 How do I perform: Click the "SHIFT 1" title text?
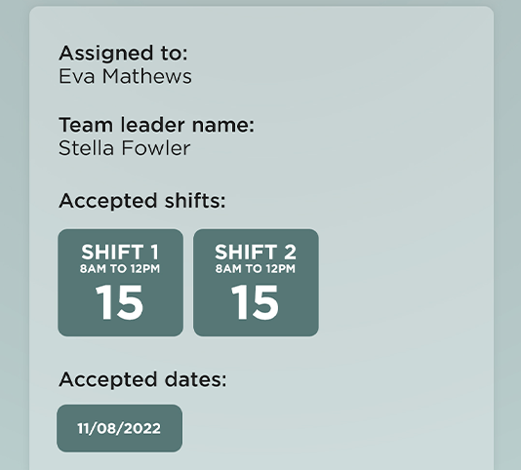[x=120, y=252]
